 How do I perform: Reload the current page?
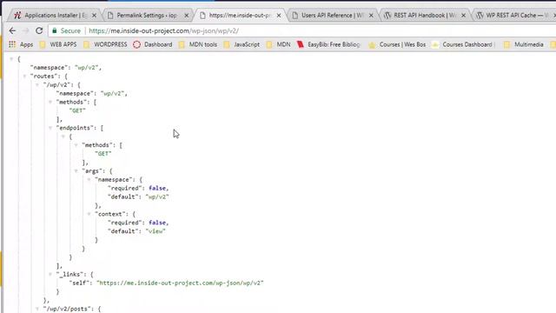click(x=39, y=31)
